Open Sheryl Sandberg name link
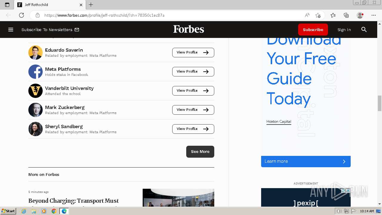This screenshot has height=215, width=382. coord(64,126)
